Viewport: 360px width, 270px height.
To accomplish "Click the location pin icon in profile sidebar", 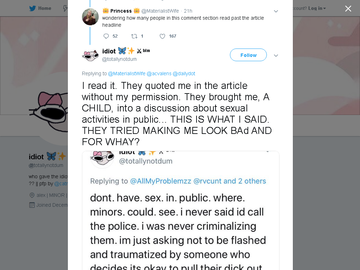I will pyautogui.click(x=32, y=195).
